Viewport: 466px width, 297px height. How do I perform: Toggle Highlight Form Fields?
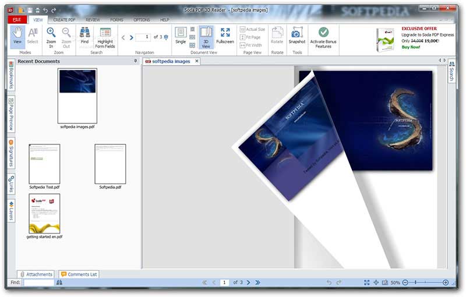(105, 38)
